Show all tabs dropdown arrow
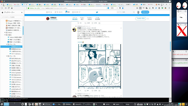The height and width of the screenshot is (106, 188). coord(169,4)
